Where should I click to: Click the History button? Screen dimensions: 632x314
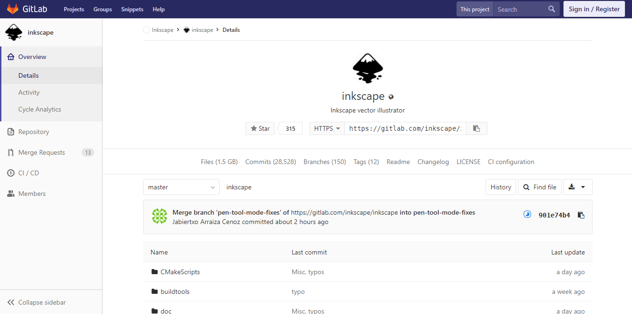(x=501, y=187)
